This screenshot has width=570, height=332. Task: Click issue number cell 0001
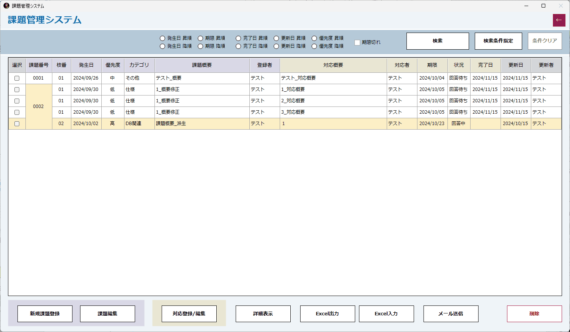pyautogui.click(x=39, y=78)
